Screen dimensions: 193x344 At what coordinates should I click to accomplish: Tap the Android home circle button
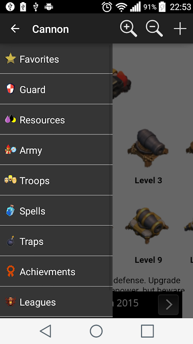(96, 331)
